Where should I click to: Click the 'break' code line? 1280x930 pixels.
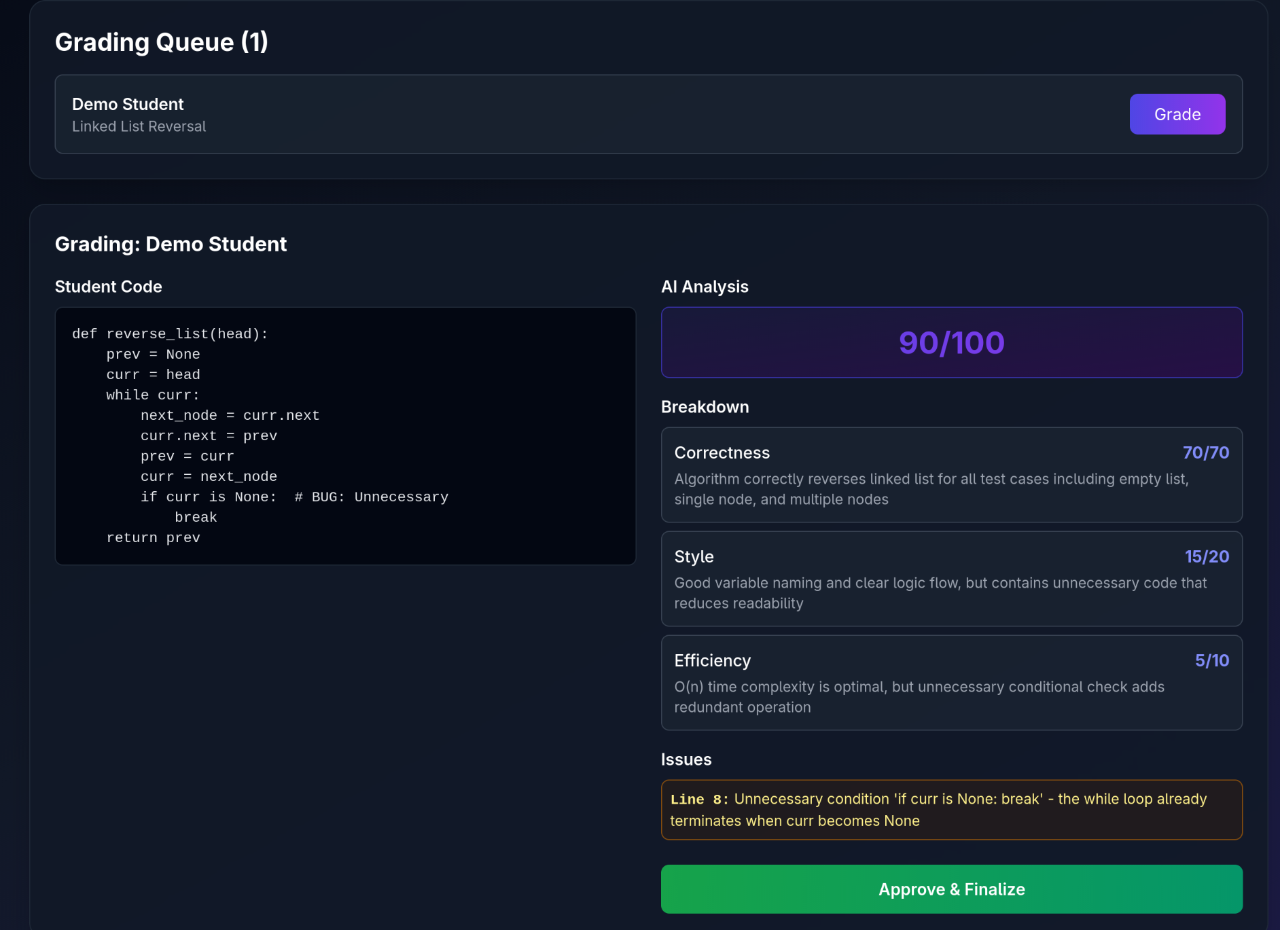pos(196,517)
